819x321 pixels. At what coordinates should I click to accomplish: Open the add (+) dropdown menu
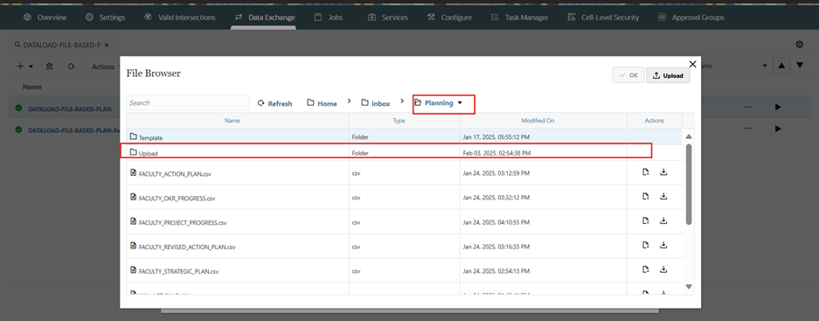click(x=24, y=66)
